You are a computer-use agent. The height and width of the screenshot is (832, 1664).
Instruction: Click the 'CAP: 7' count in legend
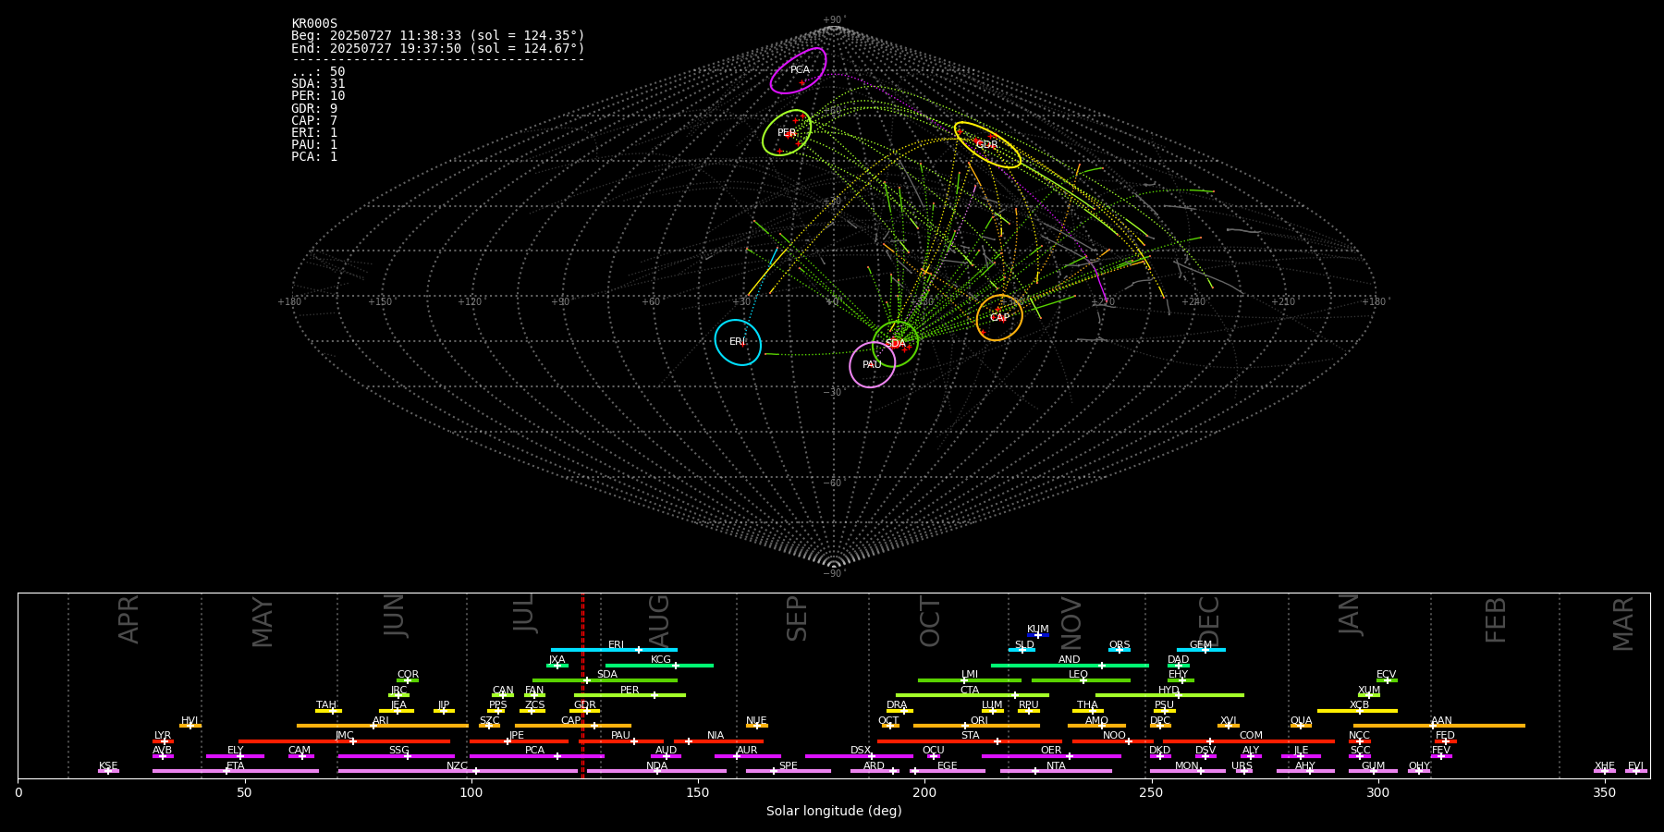(314, 120)
